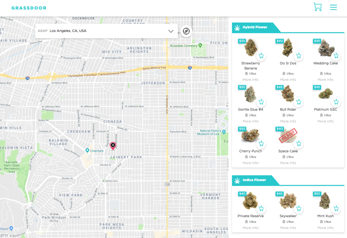Screen dimensions: 347x238
Task: Add Do Si Dos to cart
Action: [x=299, y=56]
